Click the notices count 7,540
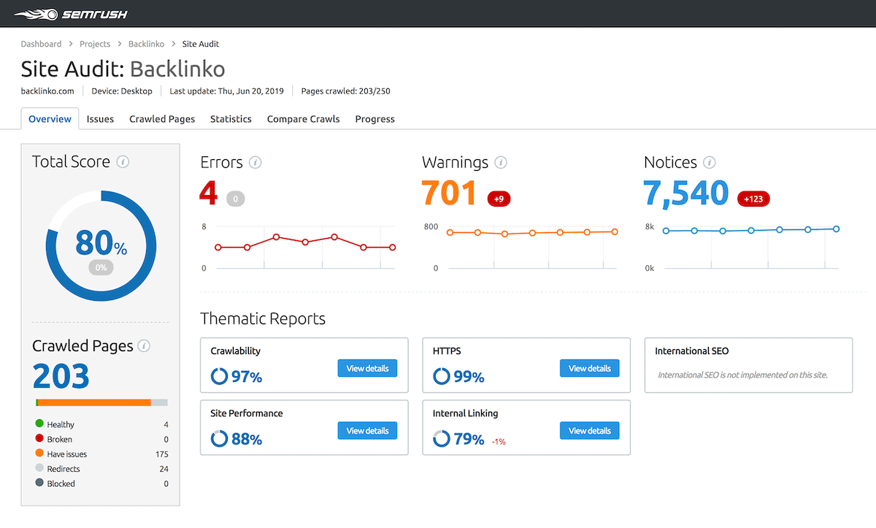 point(686,194)
